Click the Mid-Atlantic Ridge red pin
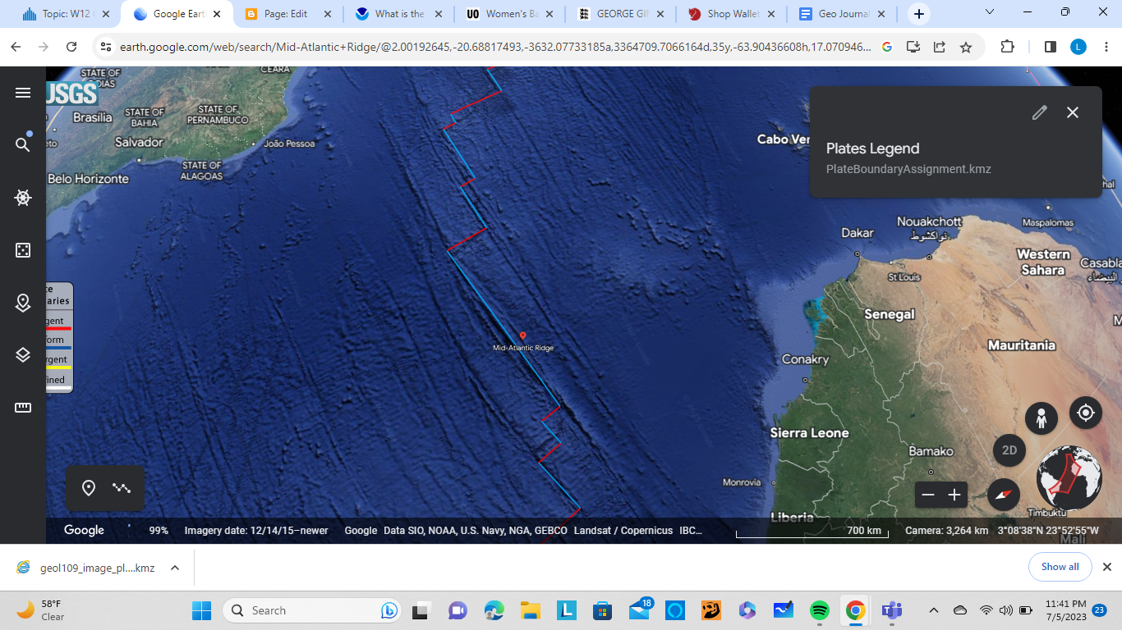Screen dimensions: 1122x630 pos(522,336)
